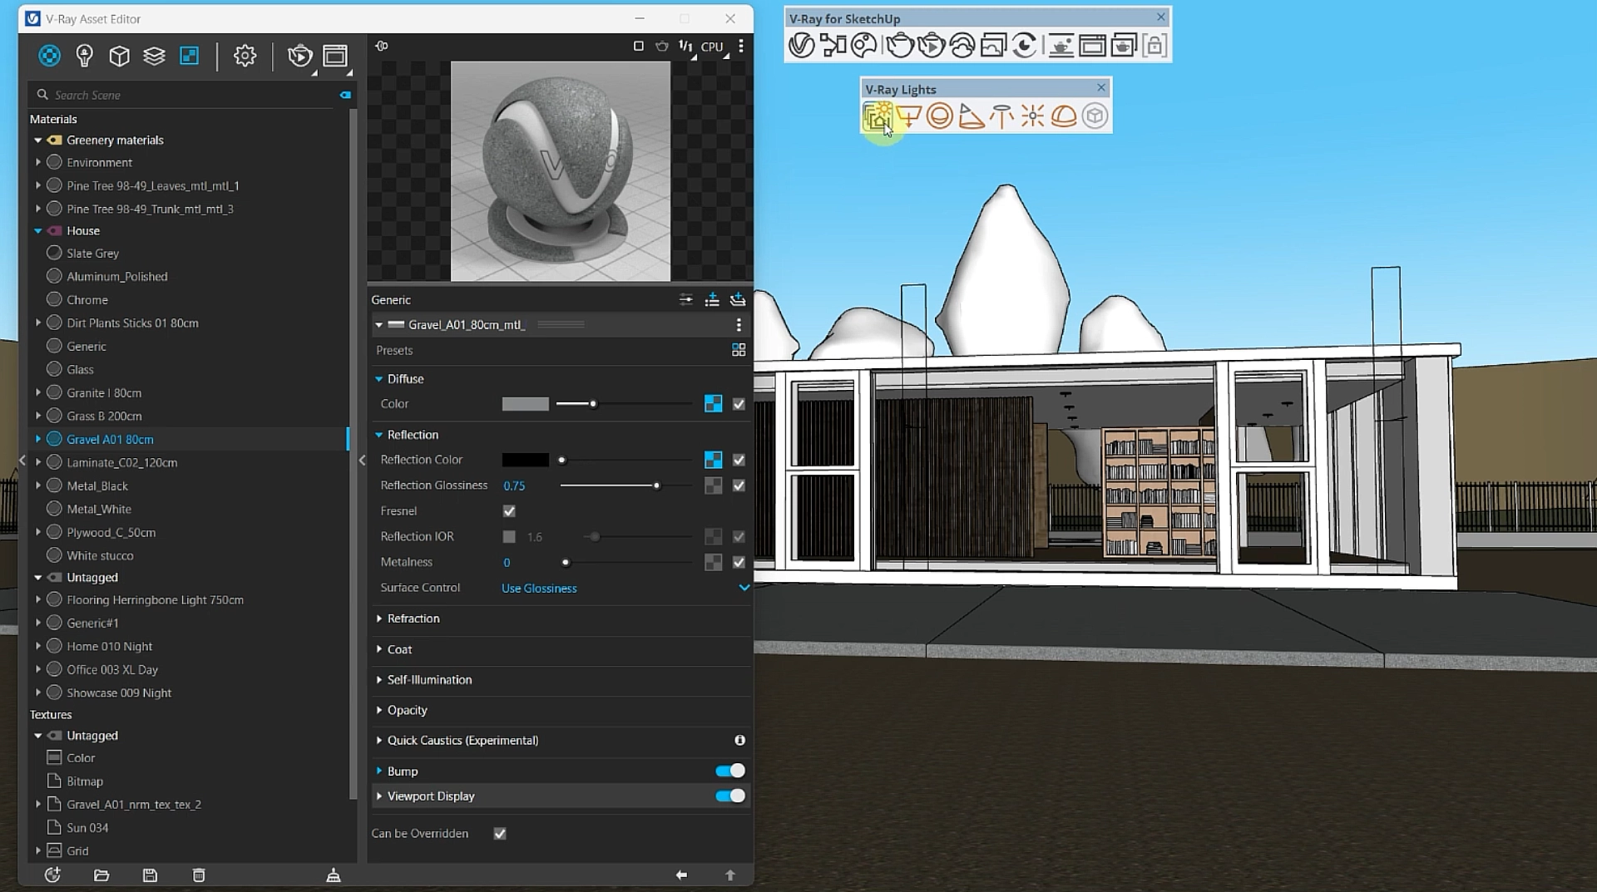Disable the Diffuse Color texture checkbox
Image resolution: width=1597 pixels, height=892 pixels.
[739, 404]
